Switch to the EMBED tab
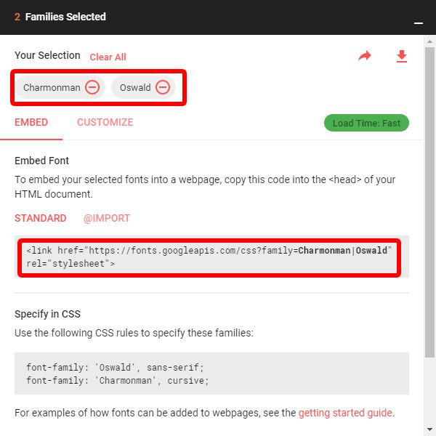 31,123
